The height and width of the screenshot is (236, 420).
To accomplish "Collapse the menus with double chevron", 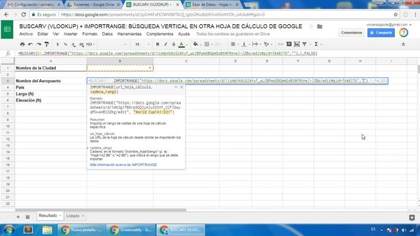I will (403, 45).
